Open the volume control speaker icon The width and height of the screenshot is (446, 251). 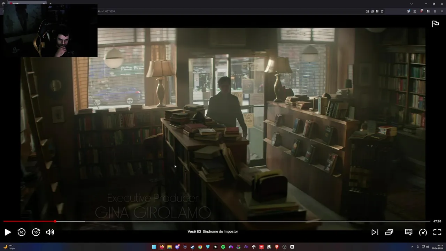click(50, 232)
